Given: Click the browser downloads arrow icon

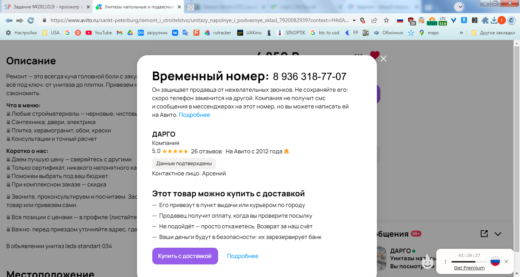Looking at the screenshot, I should 494,20.
